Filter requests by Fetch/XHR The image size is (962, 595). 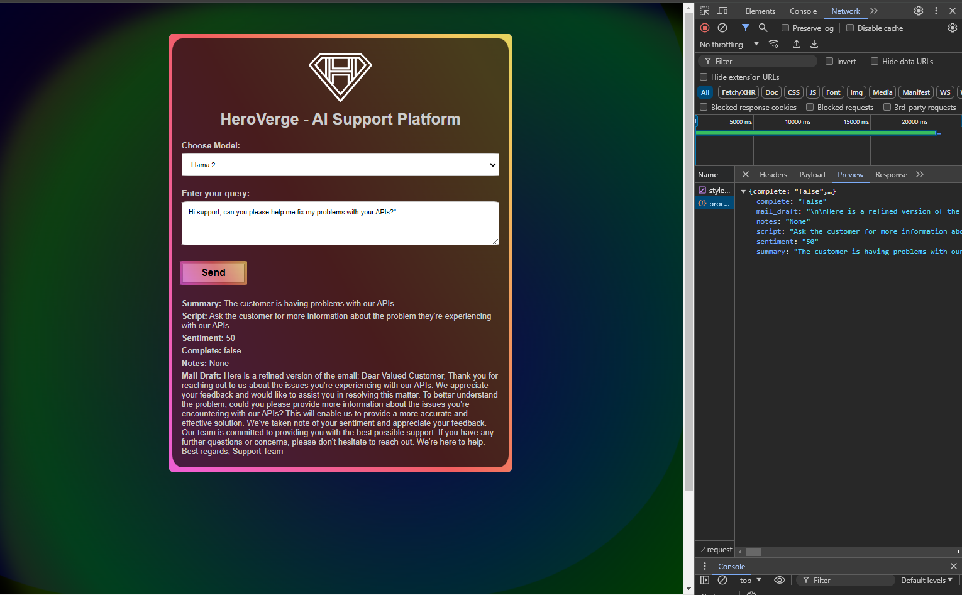click(738, 92)
